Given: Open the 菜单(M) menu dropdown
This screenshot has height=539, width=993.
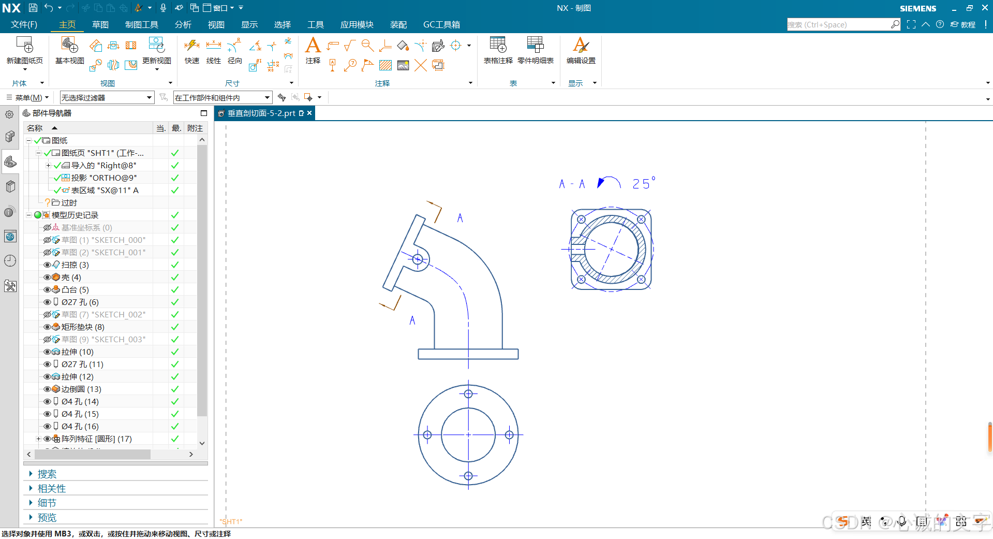Looking at the screenshot, I should point(27,97).
